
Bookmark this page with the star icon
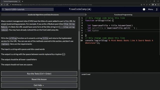pyautogui.click(x=149, y=4)
